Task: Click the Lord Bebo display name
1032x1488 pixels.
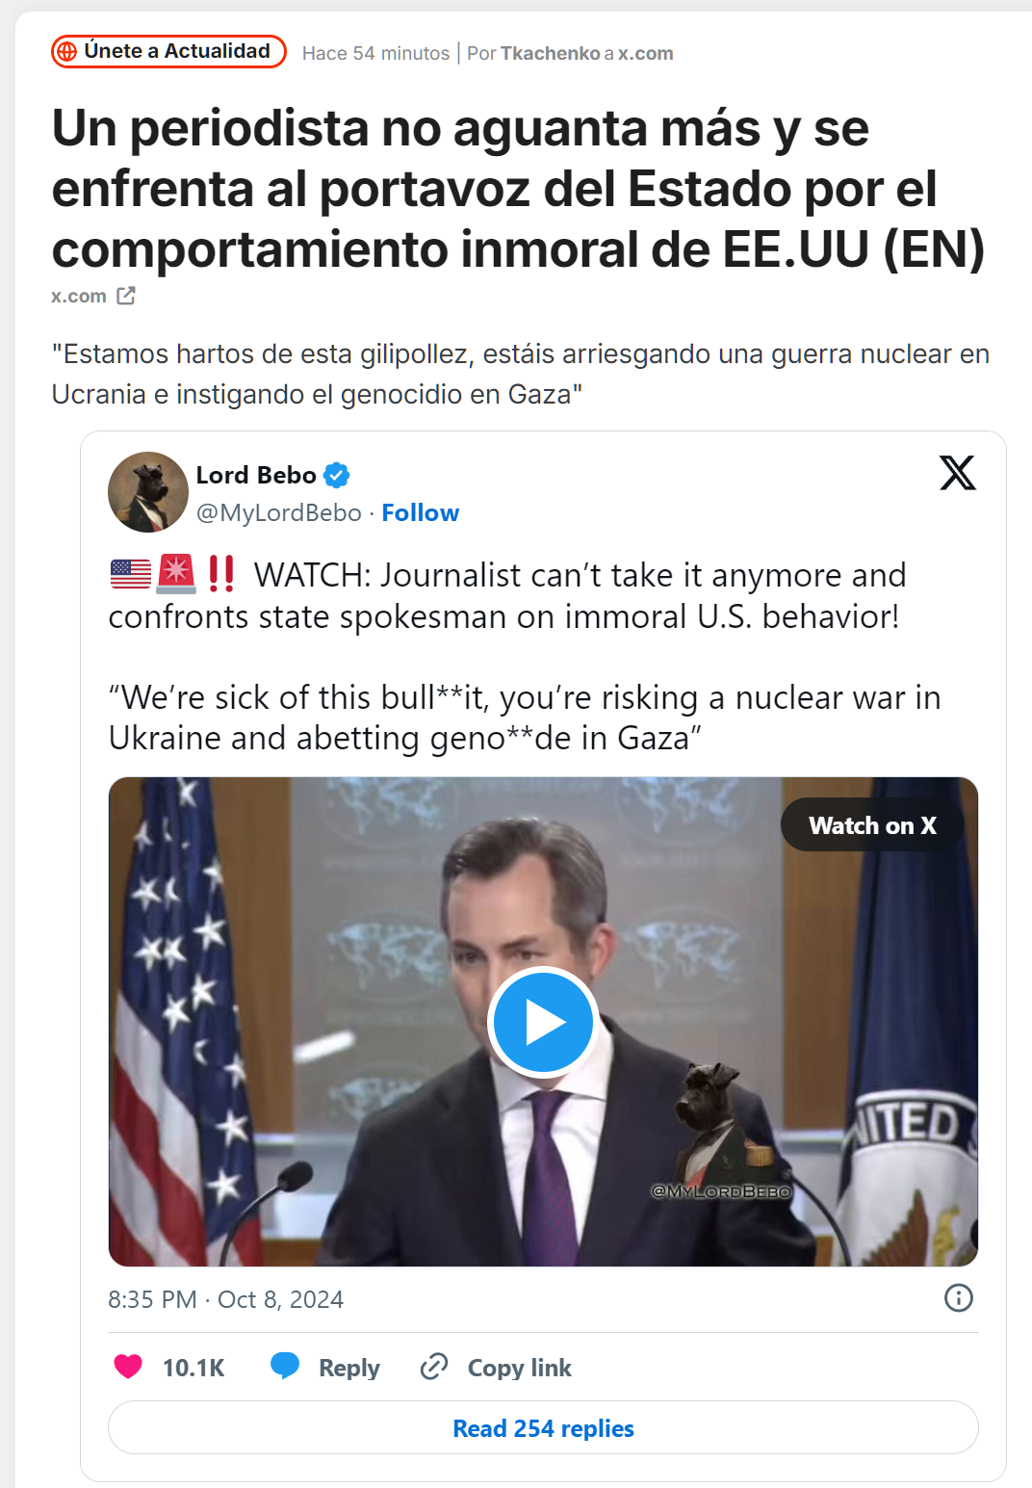Action: click(256, 475)
